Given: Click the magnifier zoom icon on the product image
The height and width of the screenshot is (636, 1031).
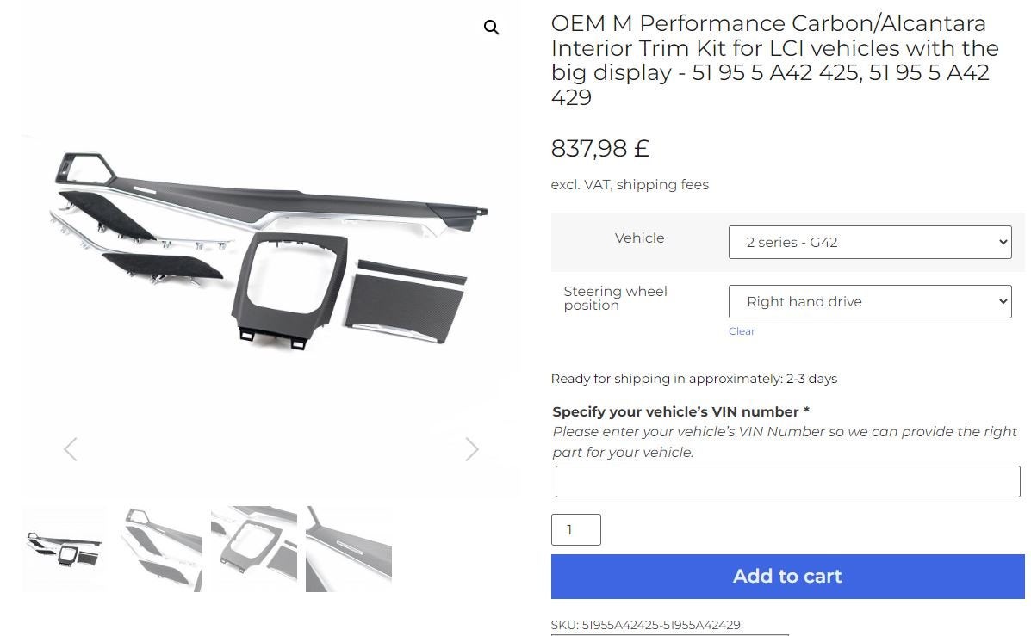Looking at the screenshot, I should point(491,28).
